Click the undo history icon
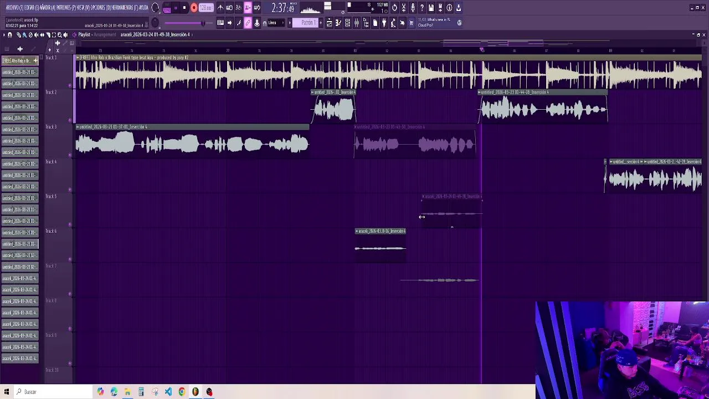This screenshot has width=709, height=399. (x=394, y=8)
